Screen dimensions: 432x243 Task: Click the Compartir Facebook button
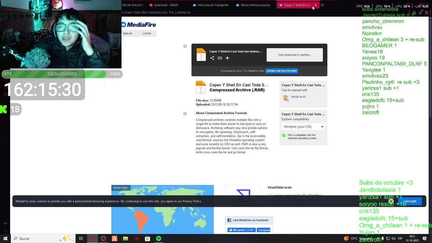(264, 230)
